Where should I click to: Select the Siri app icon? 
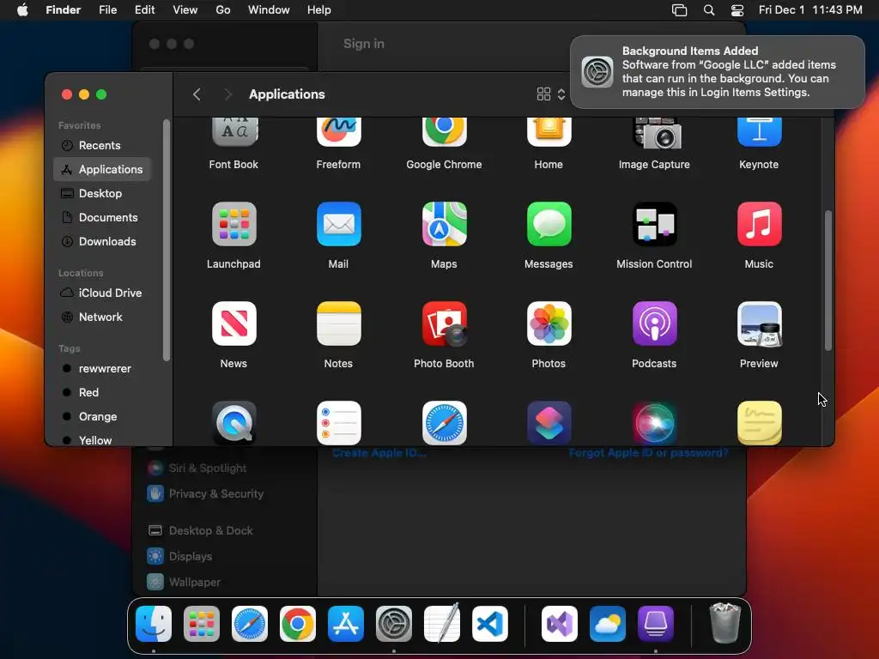pos(654,423)
